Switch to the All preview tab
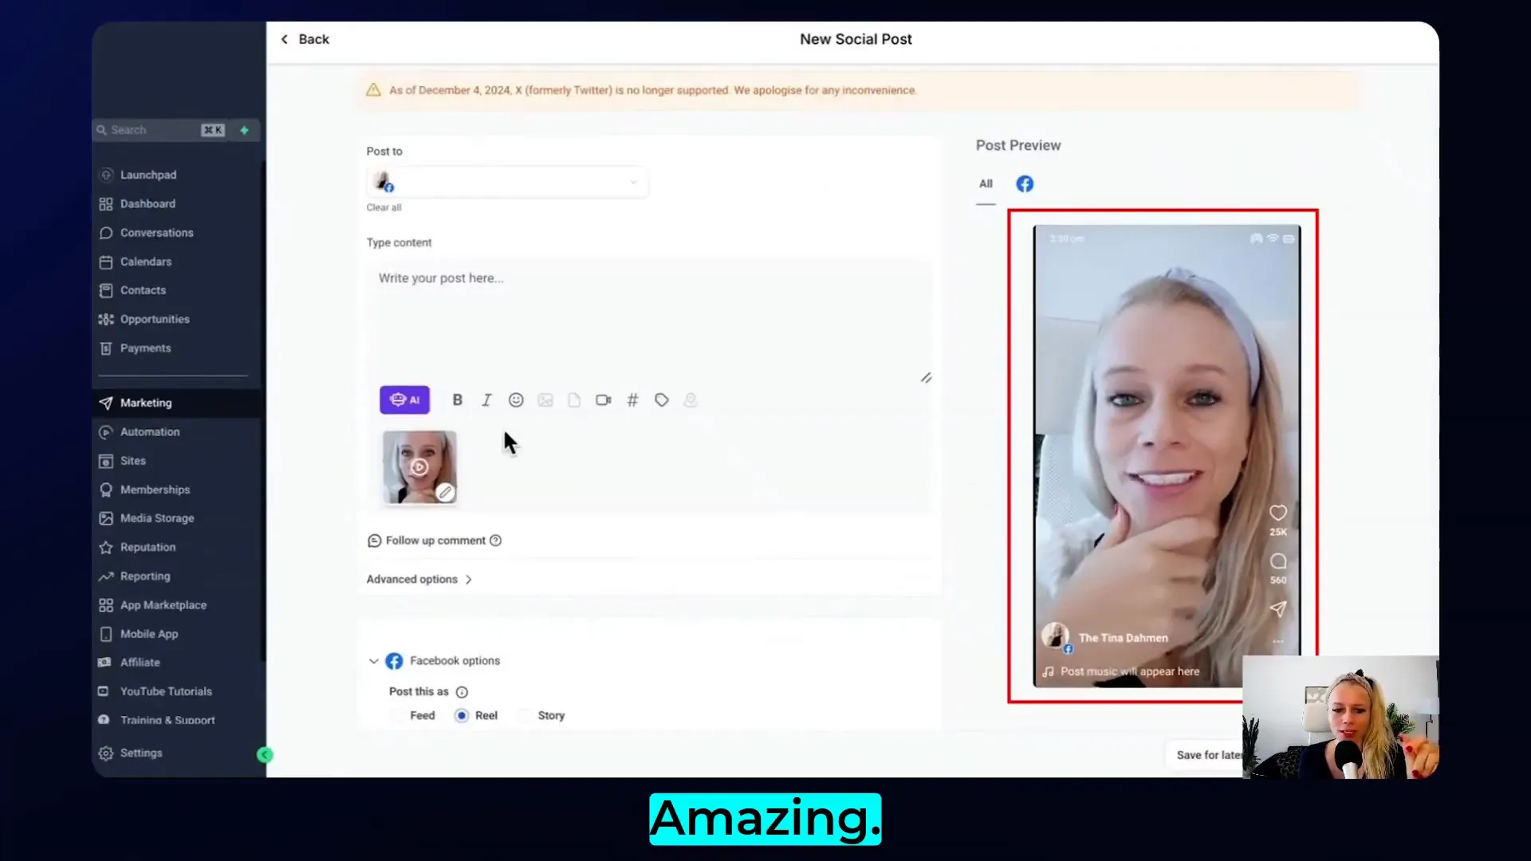 pos(986,184)
